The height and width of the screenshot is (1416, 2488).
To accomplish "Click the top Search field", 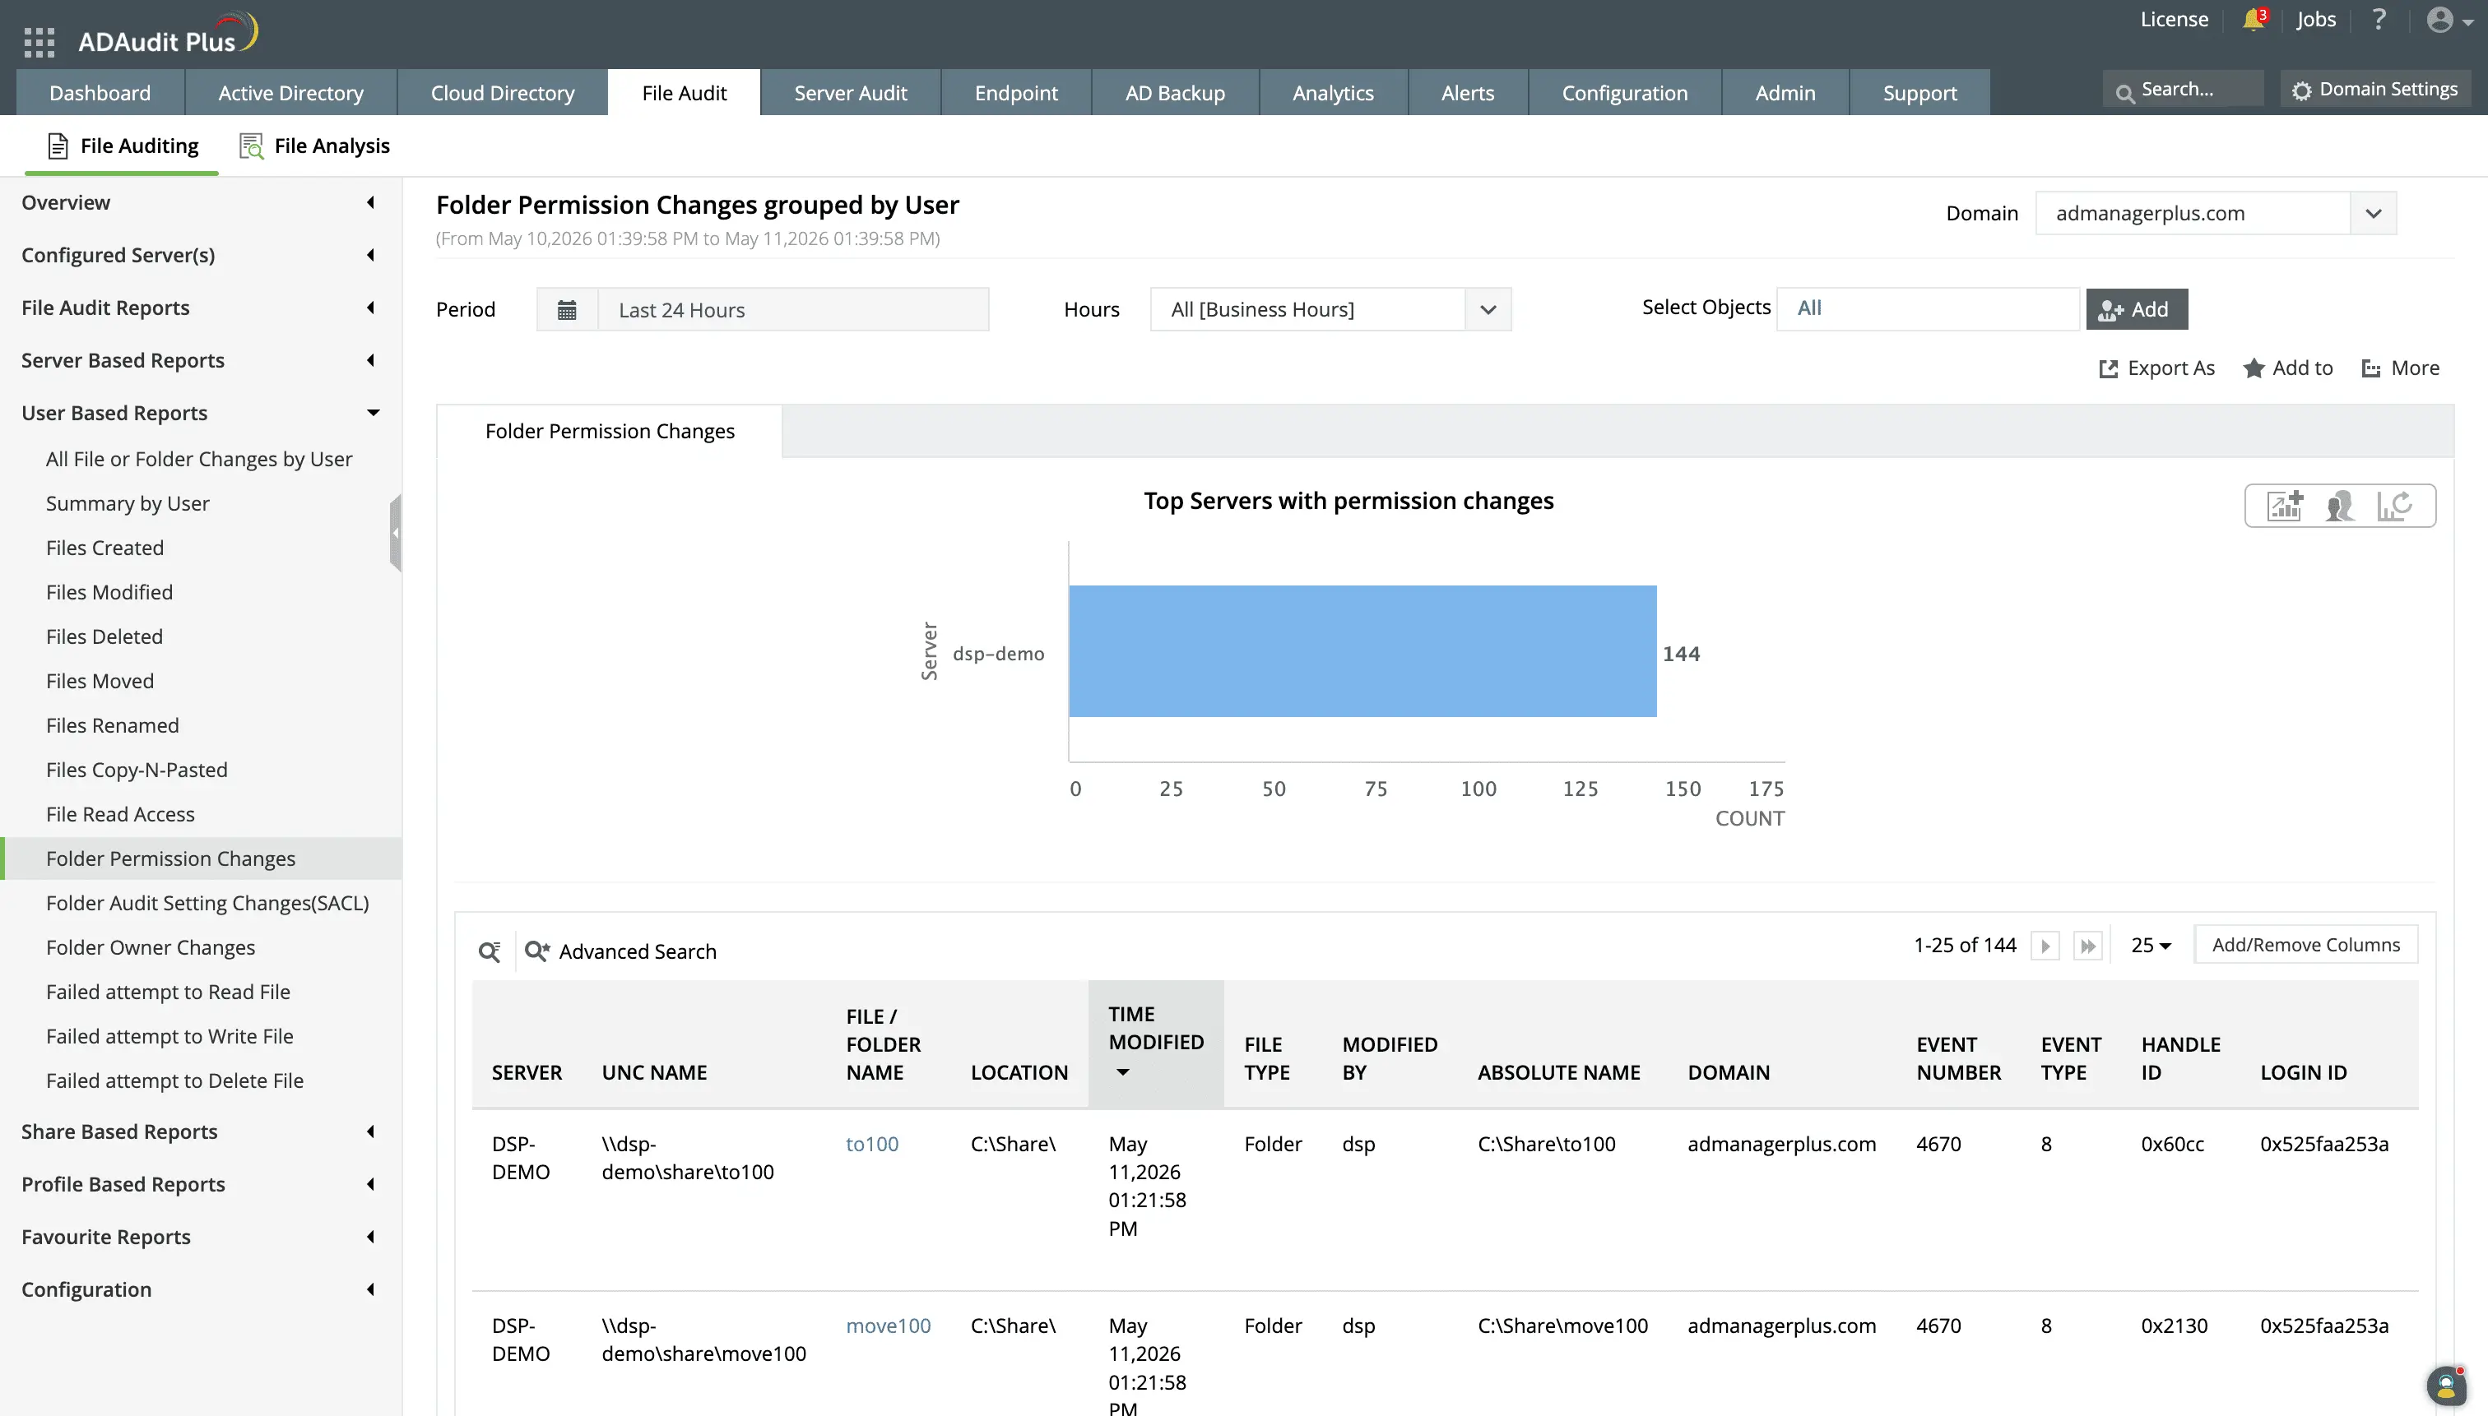I will tap(2183, 90).
